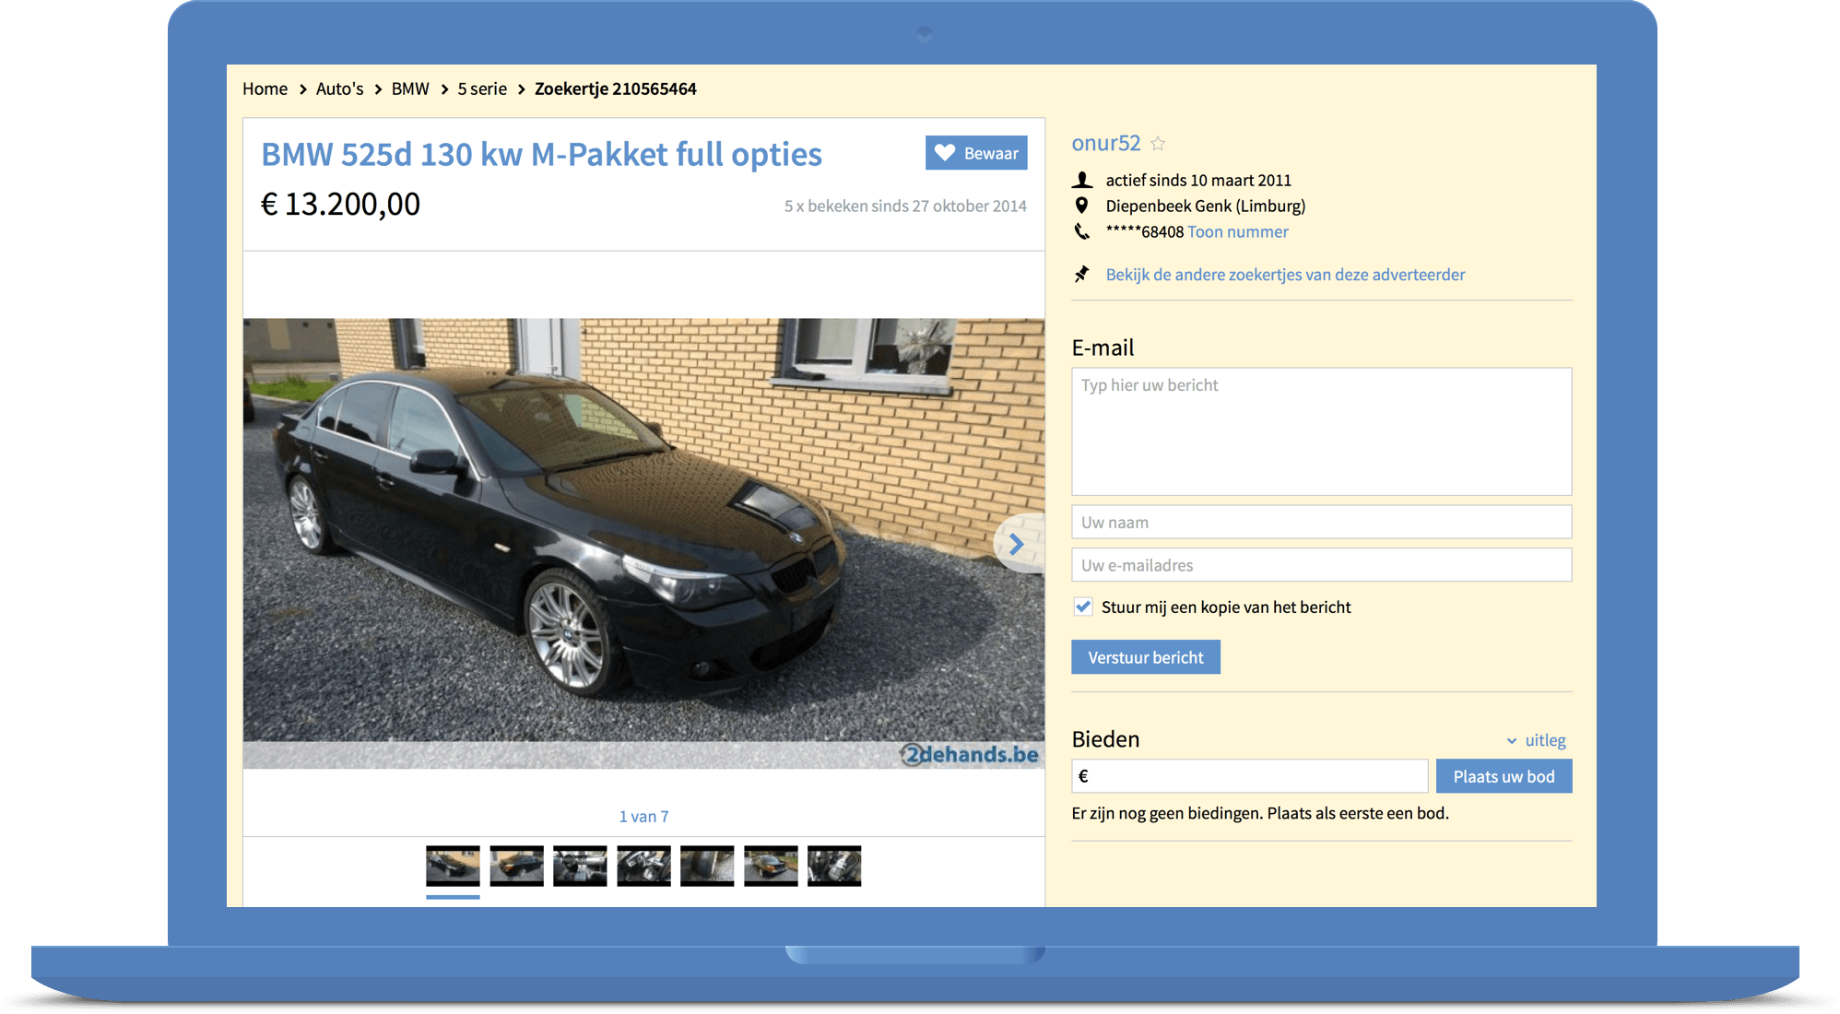
Task: Click the Diepenbeek Genk (Limburg) location text
Action: click(x=1205, y=206)
